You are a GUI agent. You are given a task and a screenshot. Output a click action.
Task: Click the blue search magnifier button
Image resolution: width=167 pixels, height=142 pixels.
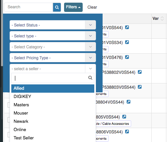coord(57,7)
